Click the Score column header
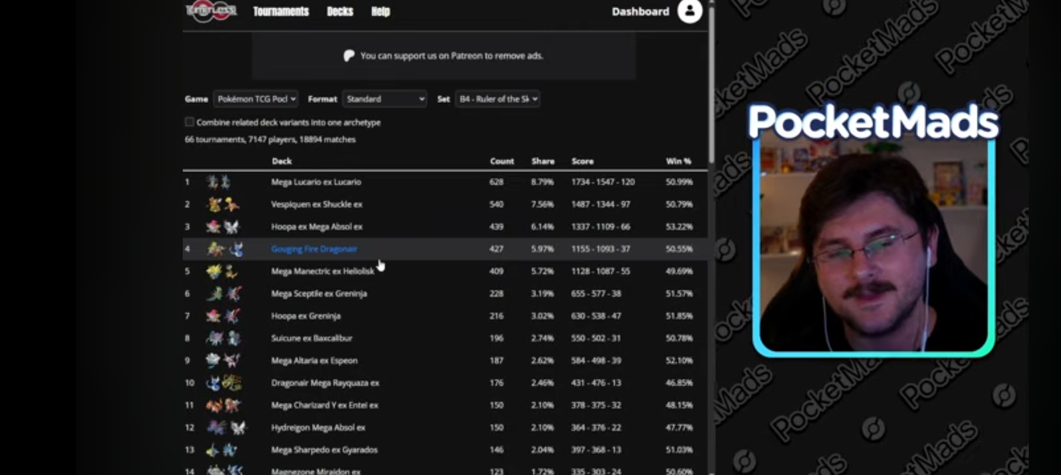 [x=583, y=161]
